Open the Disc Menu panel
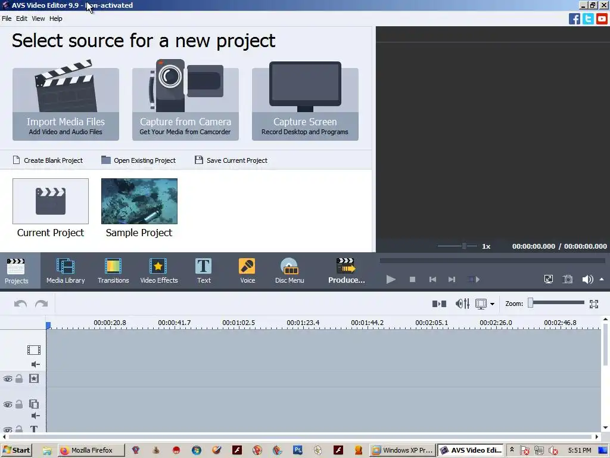Screen dimensions: 610x458 [x=290, y=271]
